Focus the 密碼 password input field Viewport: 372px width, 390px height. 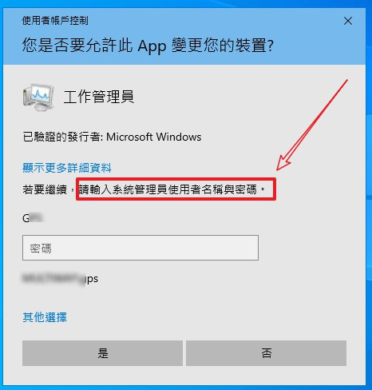click(x=140, y=248)
